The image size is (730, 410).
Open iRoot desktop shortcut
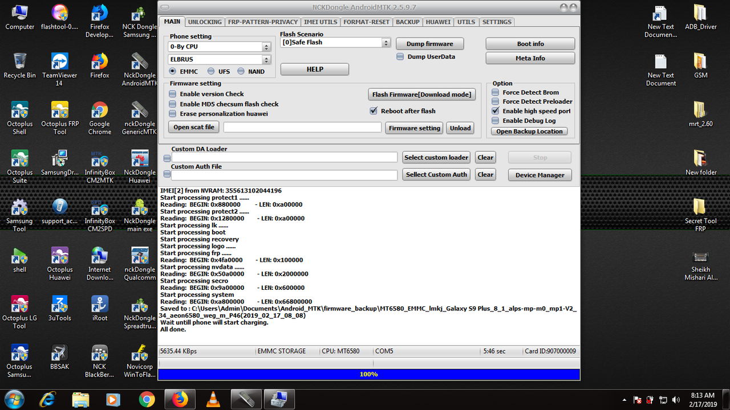tap(100, 308)
